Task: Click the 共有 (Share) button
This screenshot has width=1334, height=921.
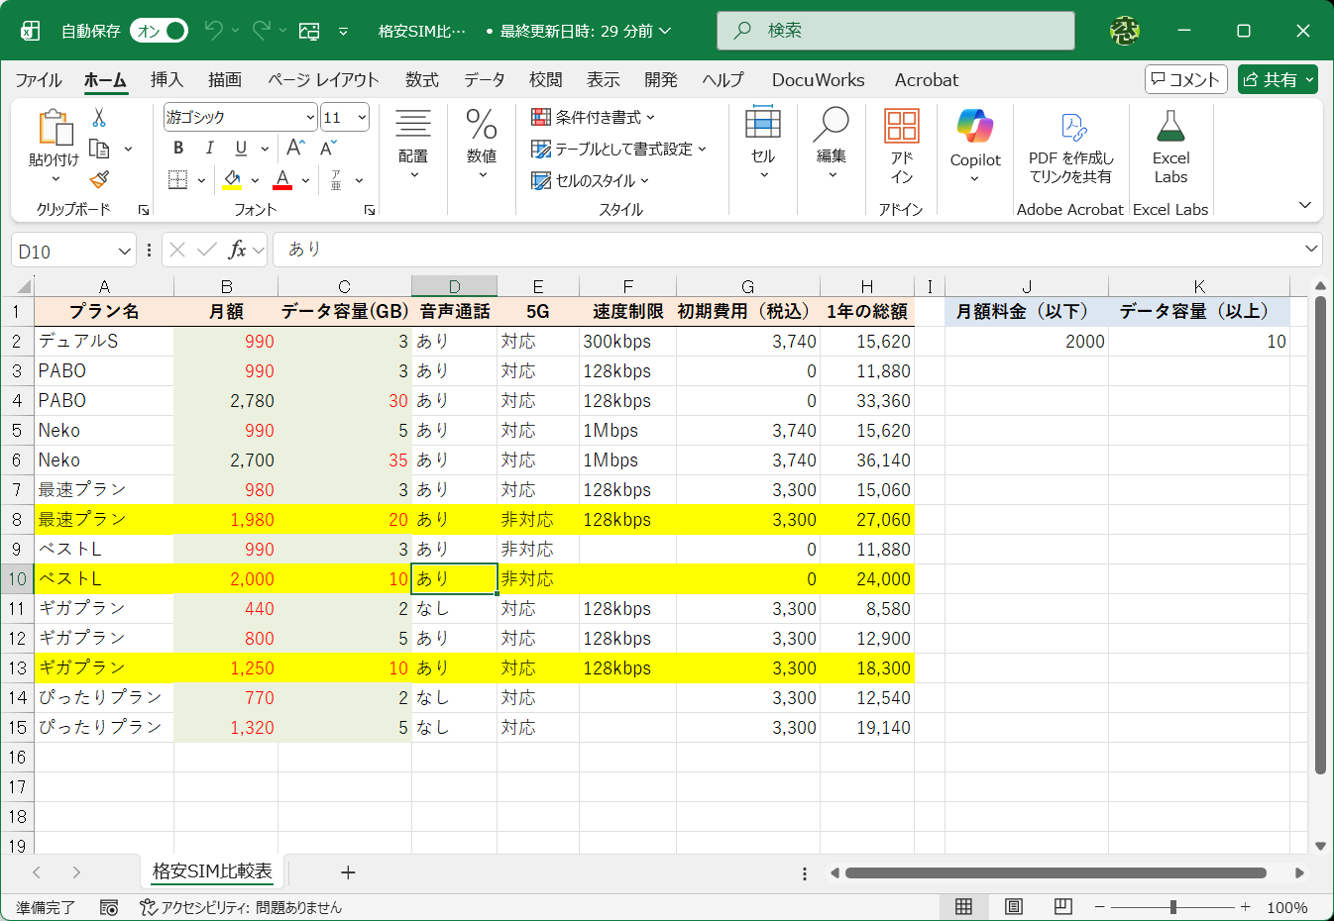Action: point(1278,79)
